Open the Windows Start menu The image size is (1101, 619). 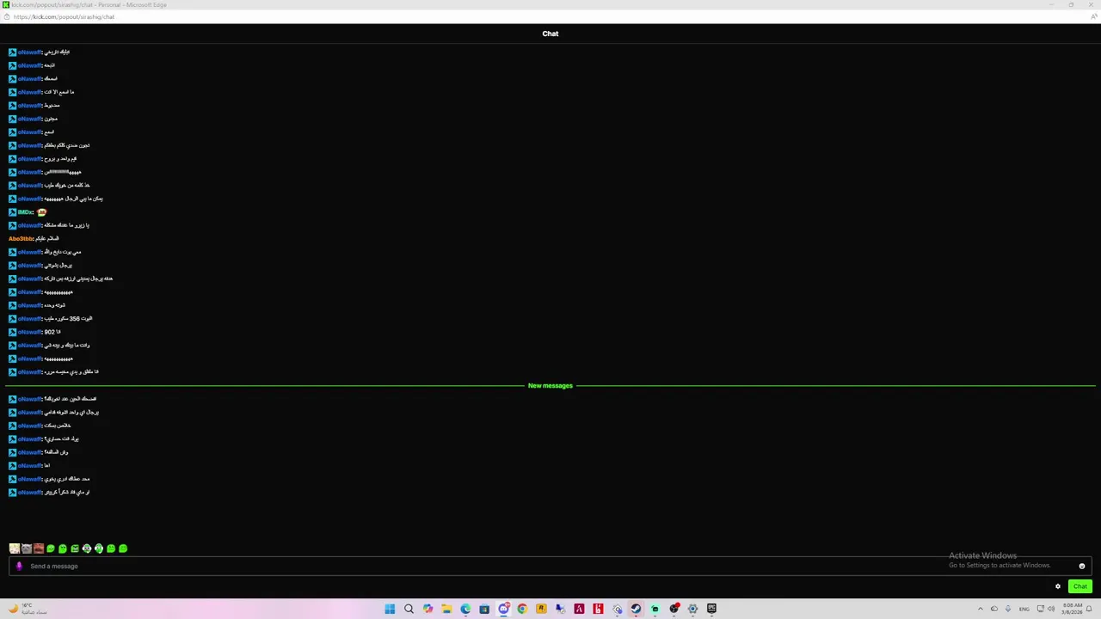coord(390,609)
